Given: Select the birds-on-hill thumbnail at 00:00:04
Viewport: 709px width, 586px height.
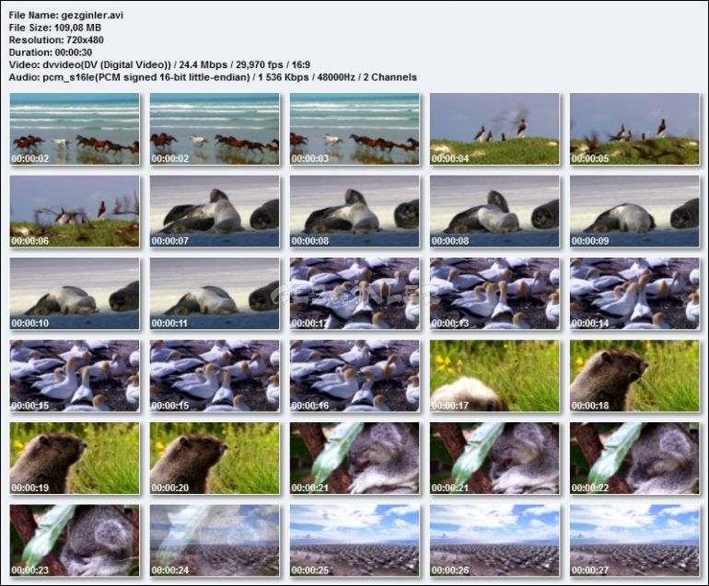Looking at the screenshot, I should pos(494,129).
